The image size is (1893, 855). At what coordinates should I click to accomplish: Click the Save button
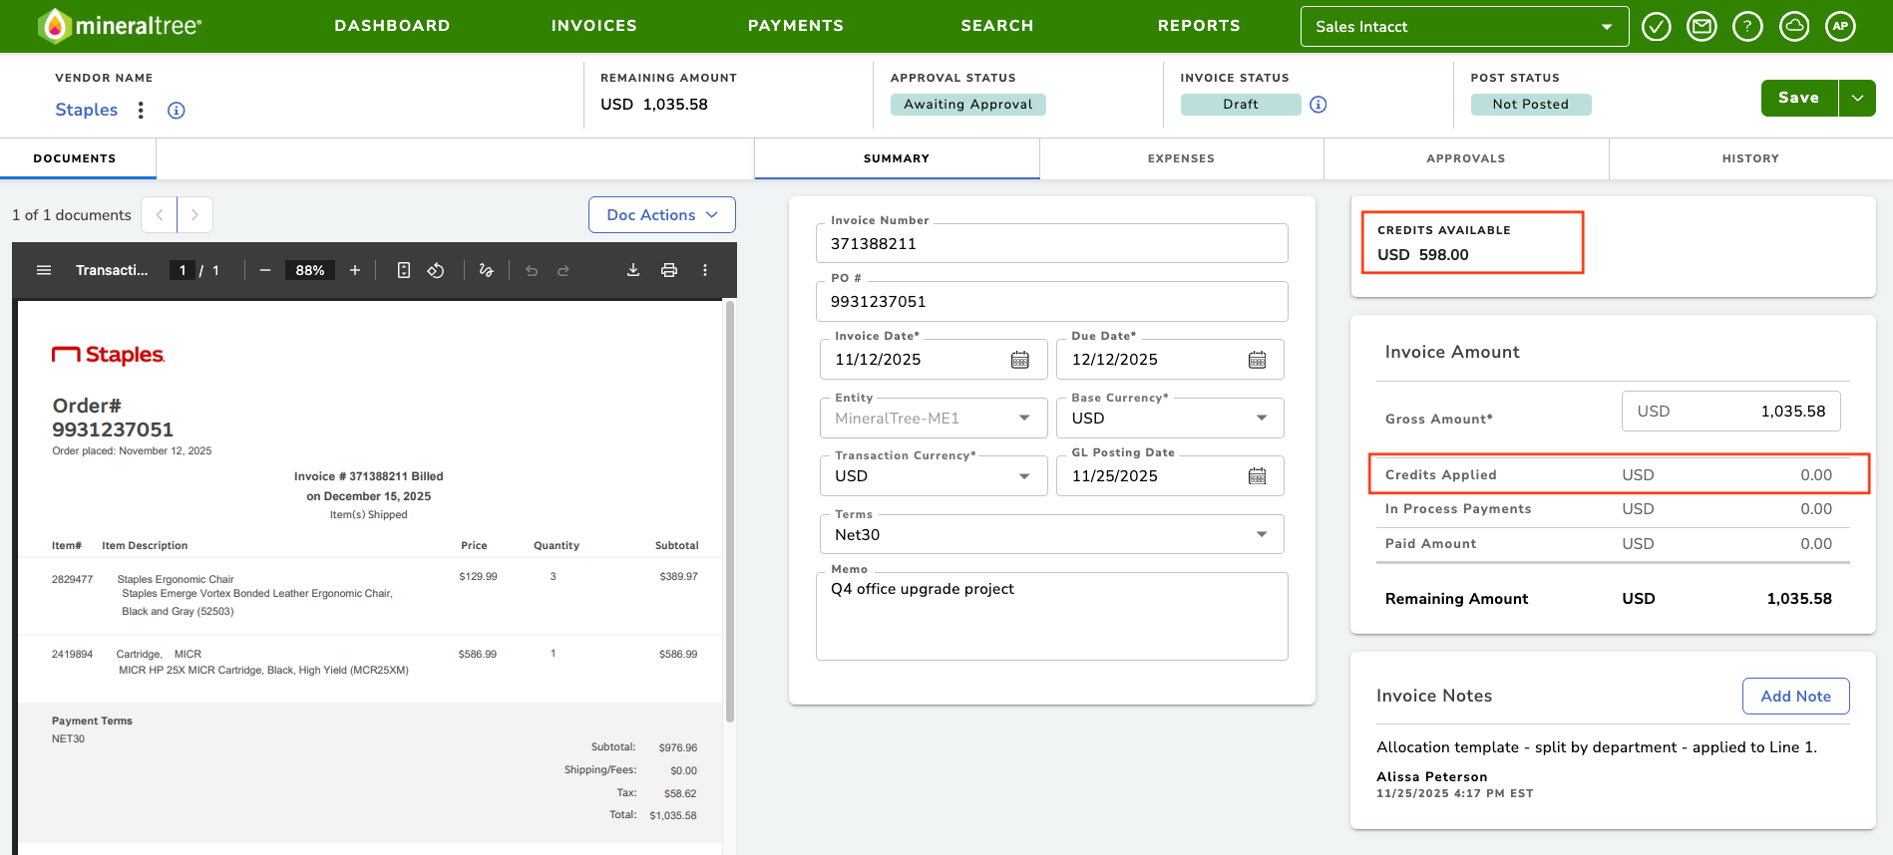[1799, 98]
